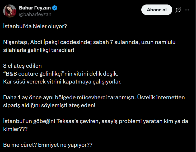Image resolution: width=196 pixels, height=152 pixels.
Task: Click the line starting "Kar süsü vererek"
Action: tap(62, 81)
